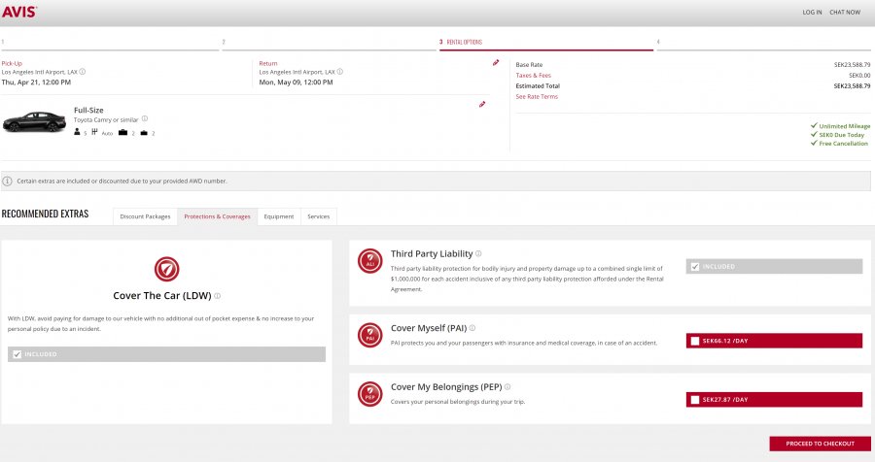Click the AVIS logo
Screen dimensions: 875x462
click(x=19, y=12)
